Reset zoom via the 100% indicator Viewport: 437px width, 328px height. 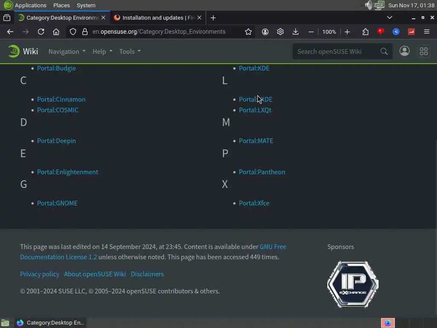click(x=329, y=32)
